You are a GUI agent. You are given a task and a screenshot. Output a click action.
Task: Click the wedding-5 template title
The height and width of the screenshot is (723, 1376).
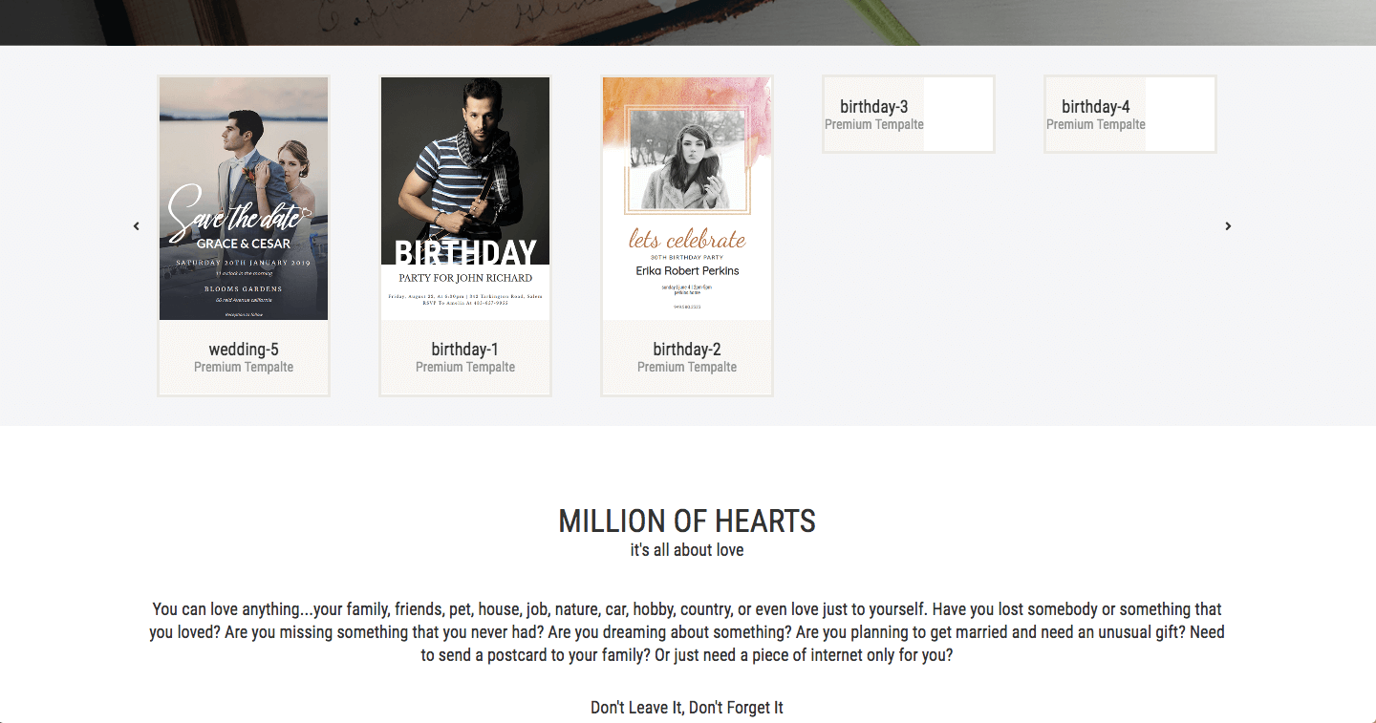244,350
